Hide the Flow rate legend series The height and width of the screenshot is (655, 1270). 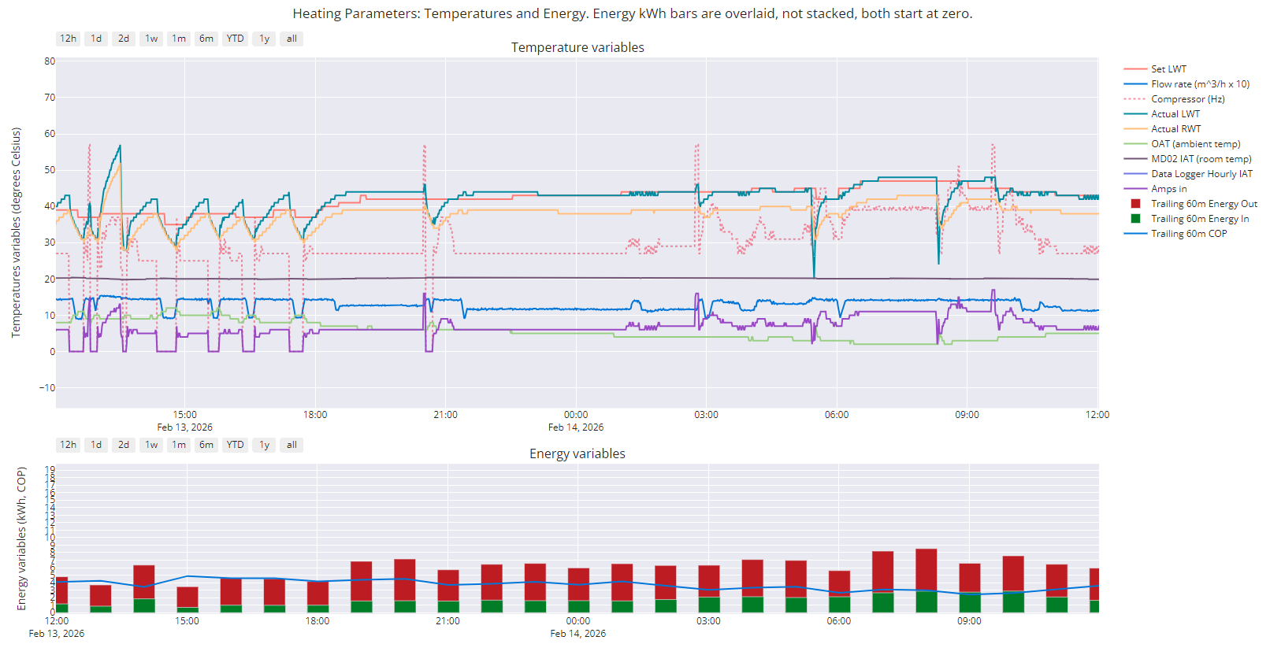pyautogui.click(x=1199, y=84)
